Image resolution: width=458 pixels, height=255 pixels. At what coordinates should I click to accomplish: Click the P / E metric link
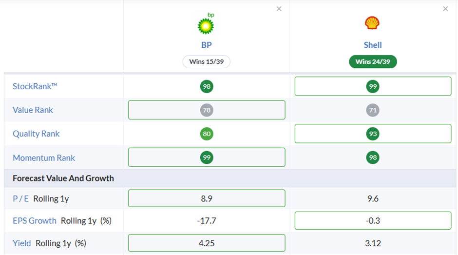tap(20, 199)
